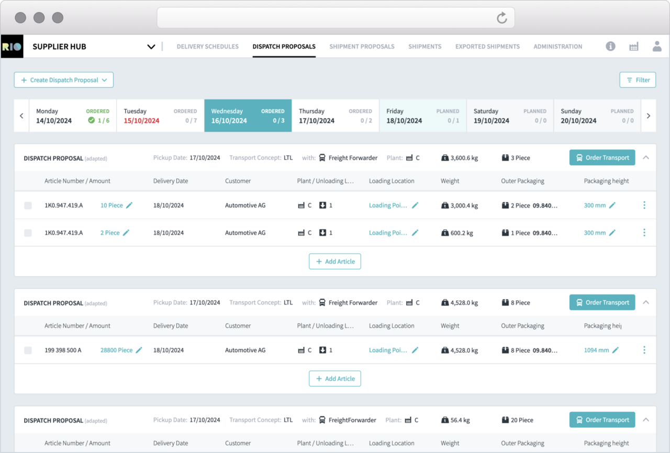Edit loading location pencil in 10 Piece row
Viewport: 670px width, 453px height.
coord(415,205)
